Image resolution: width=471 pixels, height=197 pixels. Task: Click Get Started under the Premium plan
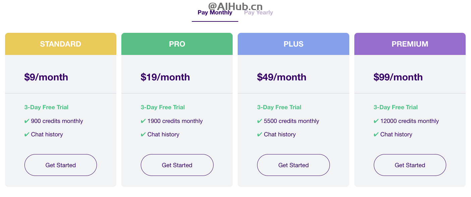(410, 165)
